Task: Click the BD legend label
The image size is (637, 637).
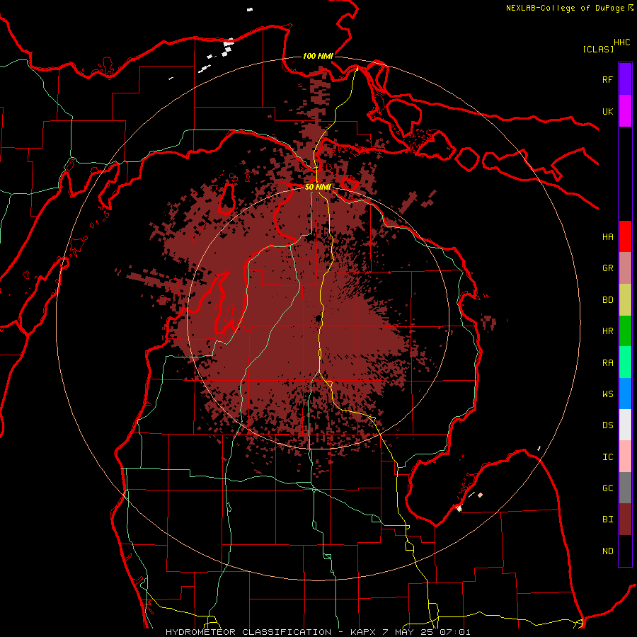Action: coord(607,300)
